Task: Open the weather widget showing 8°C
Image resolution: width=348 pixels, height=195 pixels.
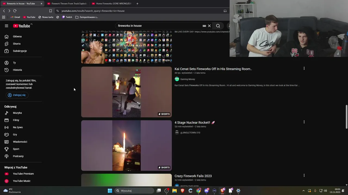Action: pos(12,191)
